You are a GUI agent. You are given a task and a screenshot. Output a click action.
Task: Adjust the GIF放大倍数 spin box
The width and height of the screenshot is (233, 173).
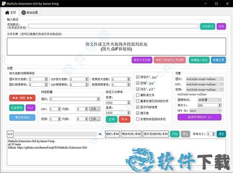(79, 79)
